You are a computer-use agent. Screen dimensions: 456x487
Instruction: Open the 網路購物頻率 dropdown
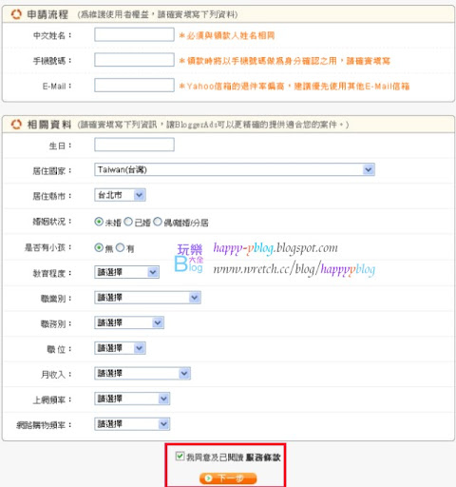coord(132,424)
